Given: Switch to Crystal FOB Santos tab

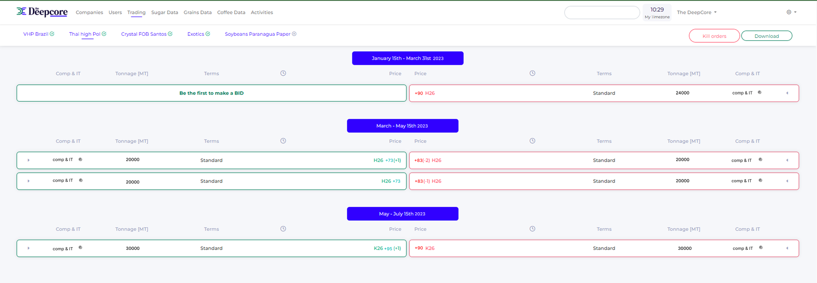Looking at the screenshot, I should point(144,34).
